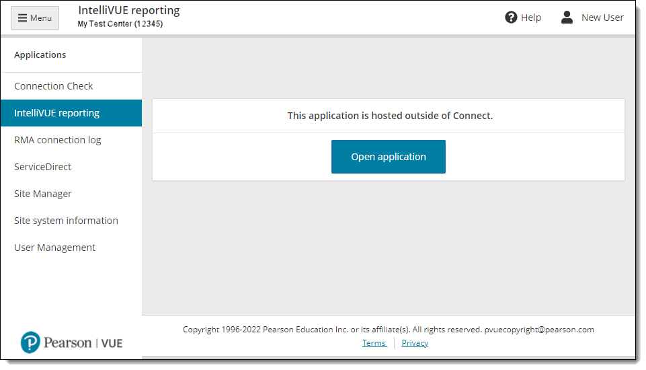646x370 pixels.
Task: Open RMA connection log from sidebar
Action: (x=58, y=140)
